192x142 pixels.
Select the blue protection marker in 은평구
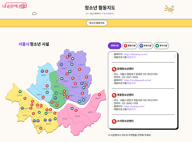(x=42, y=71)
